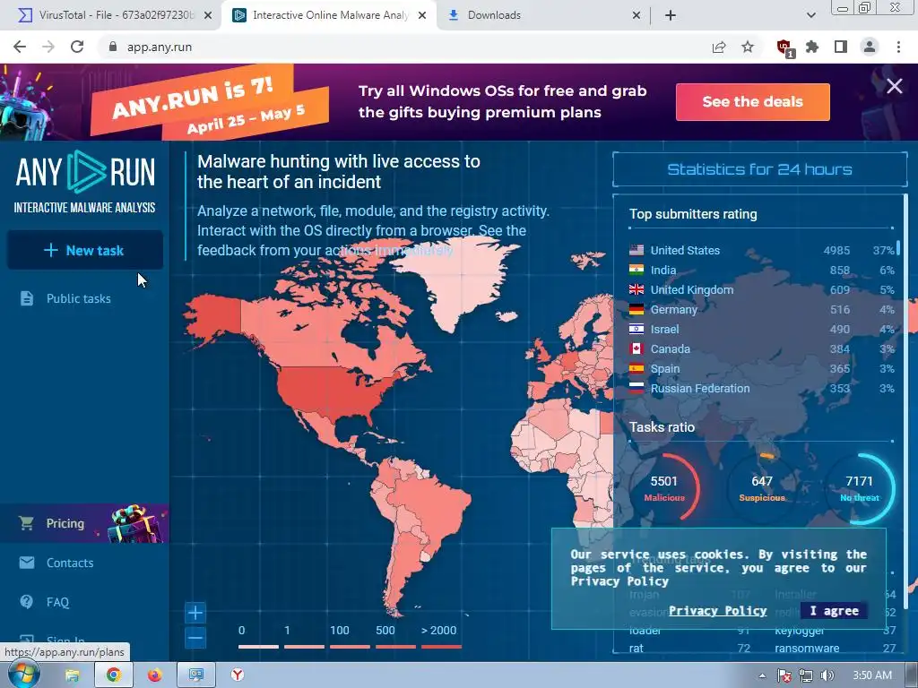Zoom out on the map with minus

(x=195, y=638)
